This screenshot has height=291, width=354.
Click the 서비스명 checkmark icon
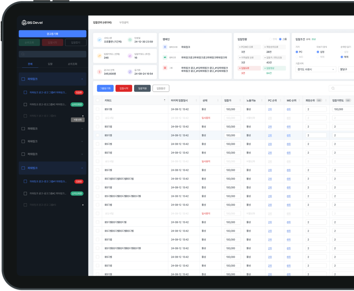coord(100,40)
